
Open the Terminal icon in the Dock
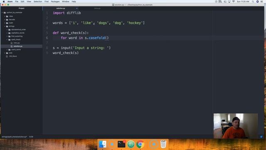point(121,144)
